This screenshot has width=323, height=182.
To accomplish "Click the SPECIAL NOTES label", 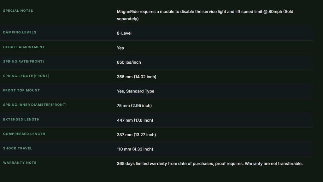I will click(x=18, y=11).
